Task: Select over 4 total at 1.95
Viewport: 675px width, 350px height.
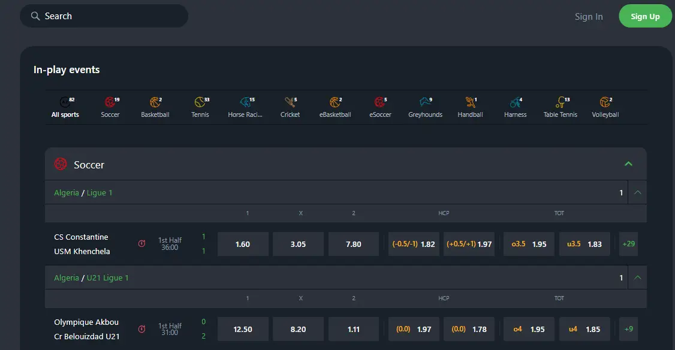Action: [529, 330]
